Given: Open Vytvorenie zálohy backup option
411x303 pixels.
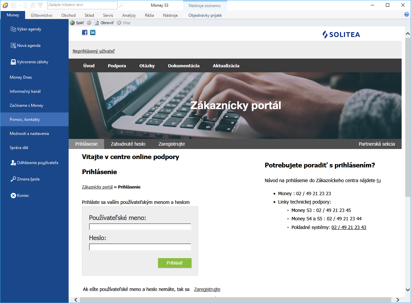Looking at the screenshot, I should 34,62.
